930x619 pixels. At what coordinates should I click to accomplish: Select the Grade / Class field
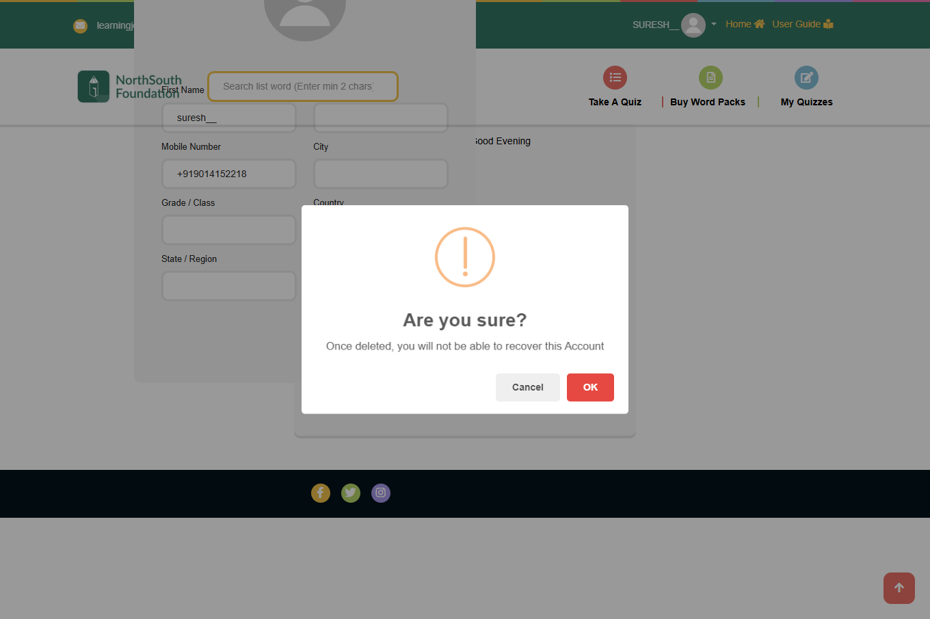coord(229,230)
